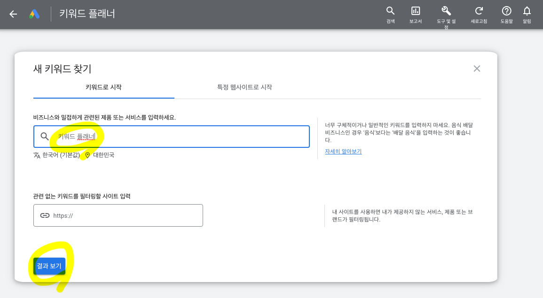
Task: Focus the https:// site filter field
Action: point(118,215)
